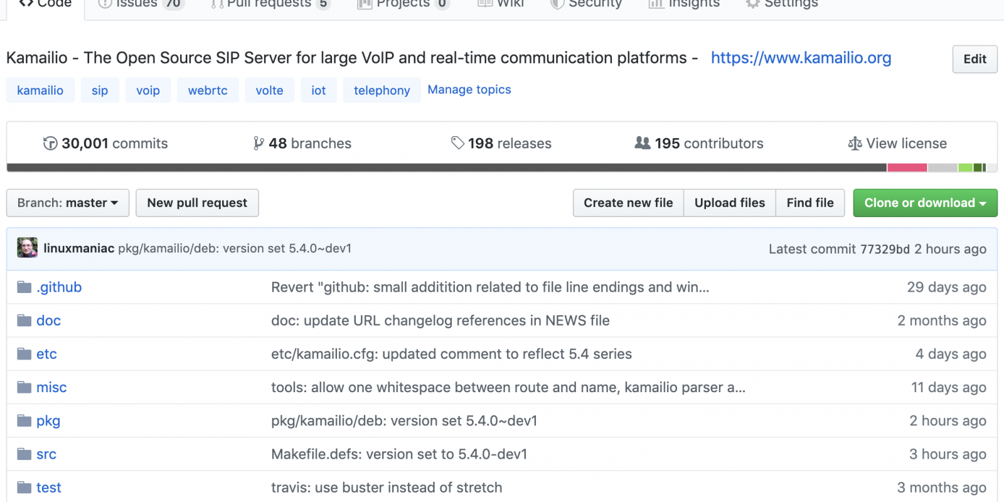The width and height of the screenshot is (1004, 502).
Task: Click the light gray language bar segment
Action: point(942,168)
